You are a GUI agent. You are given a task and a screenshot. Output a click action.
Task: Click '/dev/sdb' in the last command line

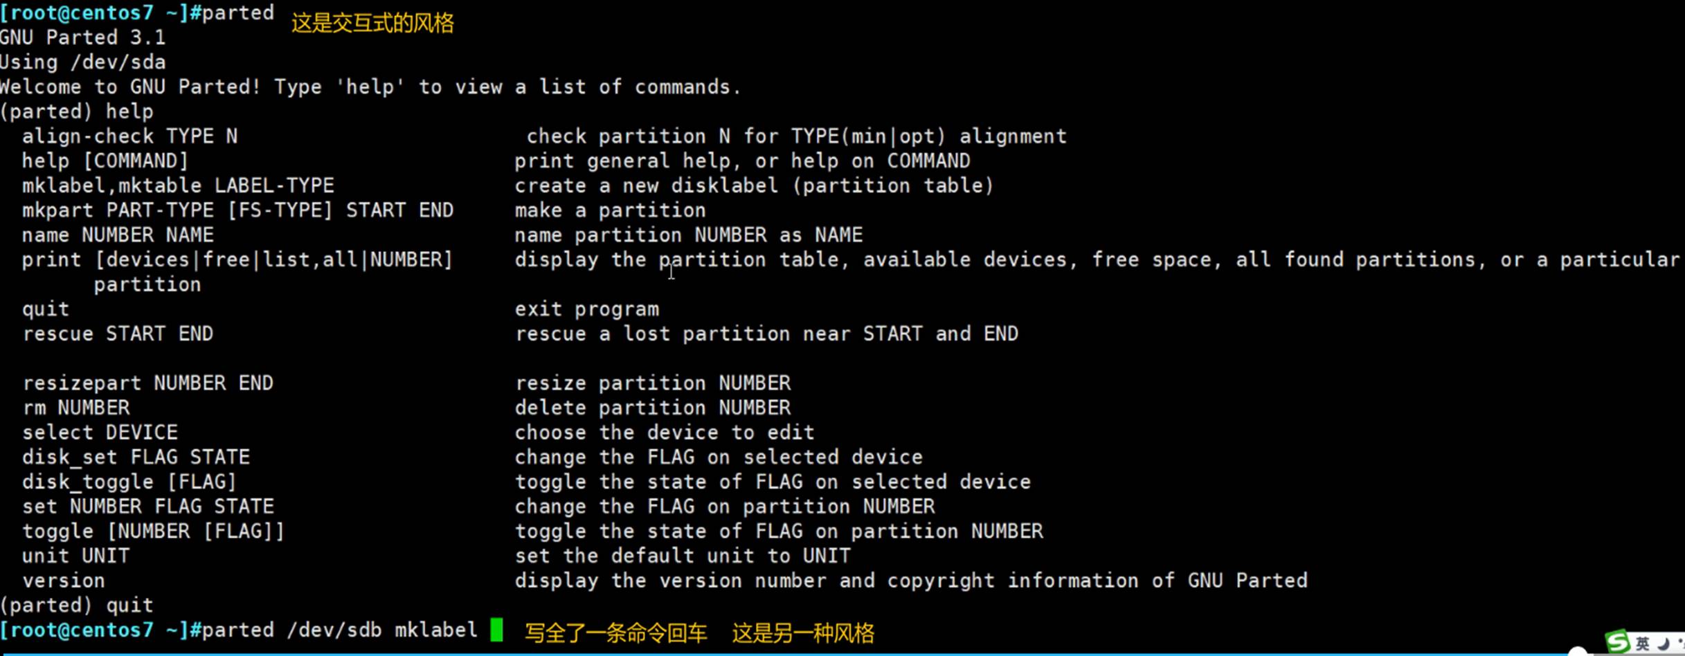click(334, 630)
